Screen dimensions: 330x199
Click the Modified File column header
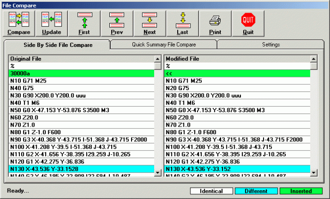click(237, 59)
